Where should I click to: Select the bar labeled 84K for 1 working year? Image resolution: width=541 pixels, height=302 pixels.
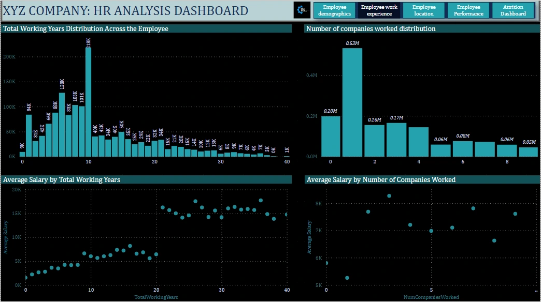[x=29, y=135]
